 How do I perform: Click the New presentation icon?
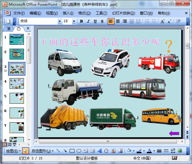pos(9,21)
